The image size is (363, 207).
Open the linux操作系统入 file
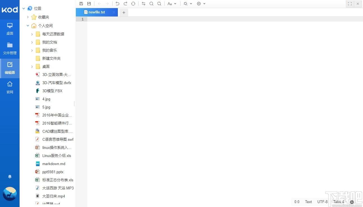coord(57,147)
